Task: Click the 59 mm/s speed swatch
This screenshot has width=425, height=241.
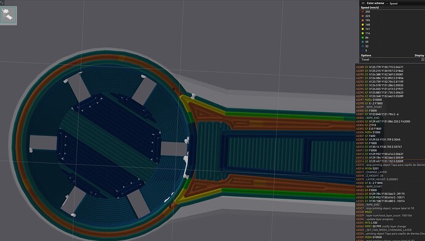Action: 363,42
